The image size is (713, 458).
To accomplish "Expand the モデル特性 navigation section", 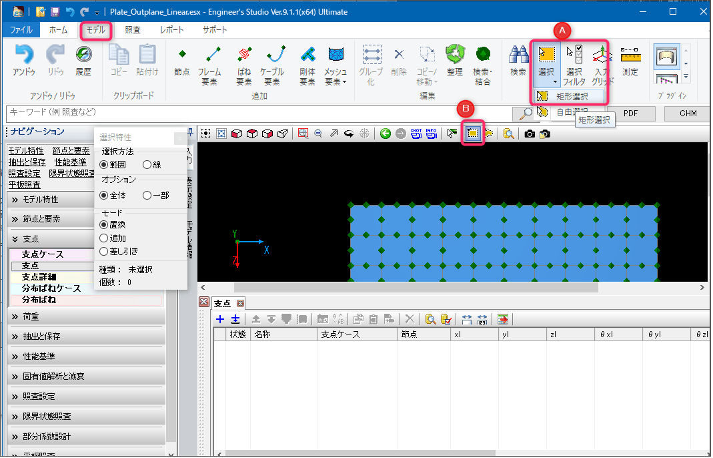I will click(x=51, y=200).
